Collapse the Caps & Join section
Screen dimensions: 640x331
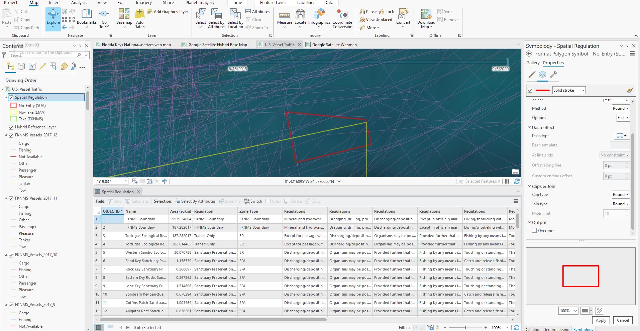529,186
